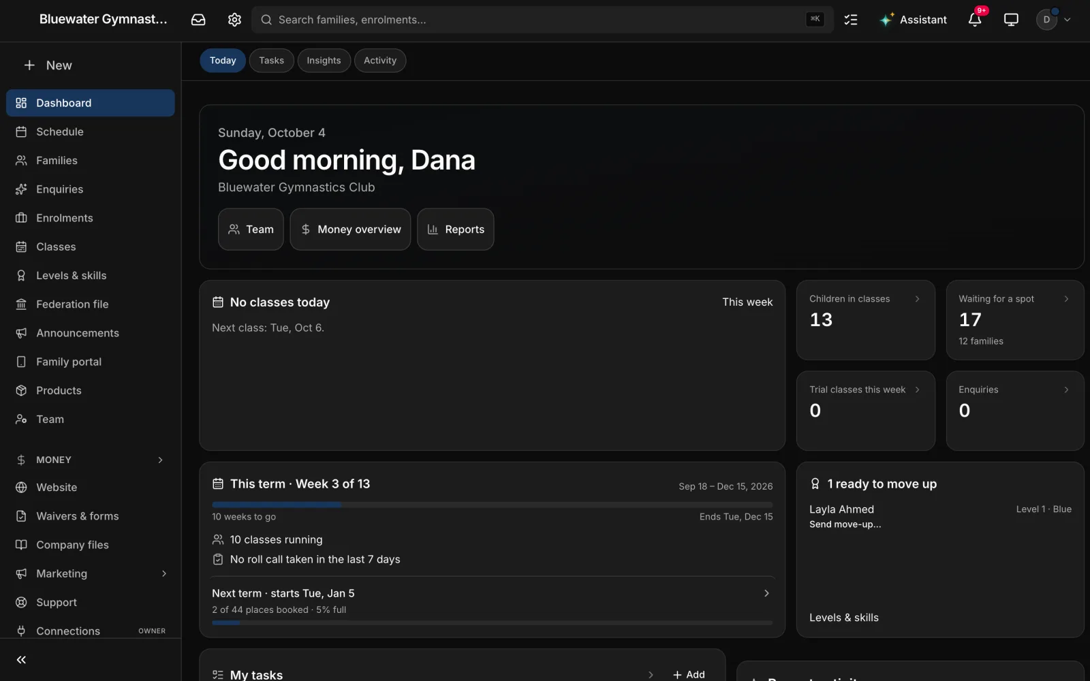Open the Trial classes this week card

(x=865, y=411)
